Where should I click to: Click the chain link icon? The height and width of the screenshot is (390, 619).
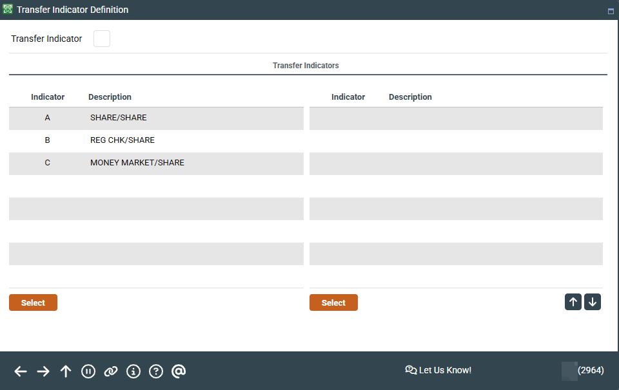coord(111,371)
